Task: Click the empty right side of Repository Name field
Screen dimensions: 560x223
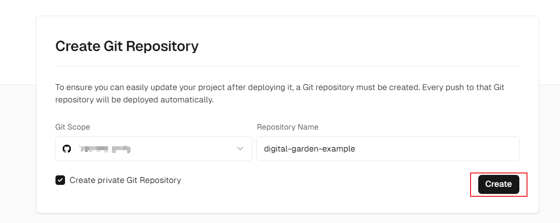Action: (x=454, y=149)
